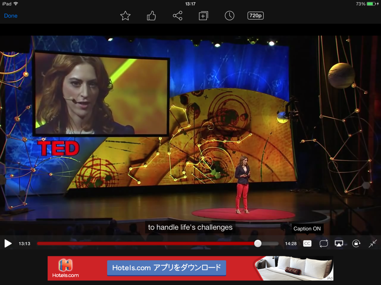This screenshot has height=285, width=381.
Task: Tap the elapsed time 13:13
Action: pos(24,244)
